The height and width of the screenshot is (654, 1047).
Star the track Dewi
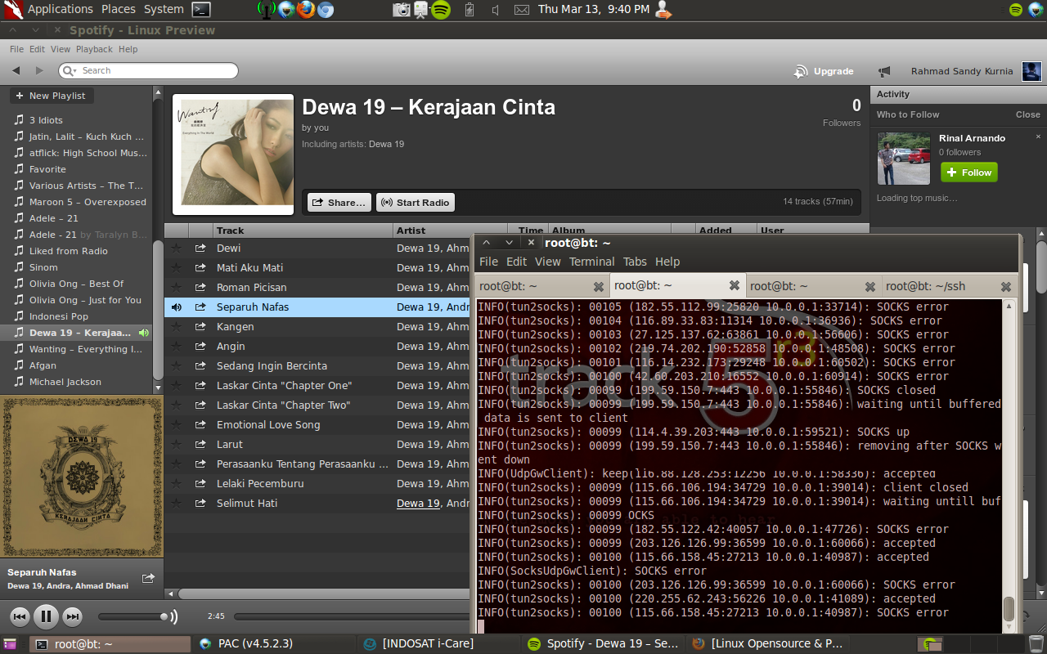(176, 249)
